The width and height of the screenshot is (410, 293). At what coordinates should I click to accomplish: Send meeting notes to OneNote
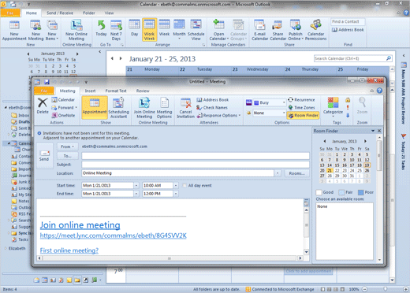click(x=63, y=115)
